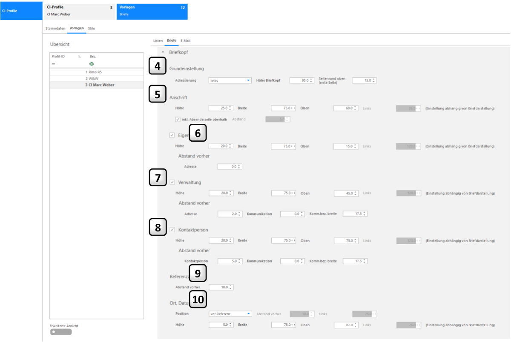Open the E-Mail tab
Viewport: 511px width, 342px height.
coord(186,40)
